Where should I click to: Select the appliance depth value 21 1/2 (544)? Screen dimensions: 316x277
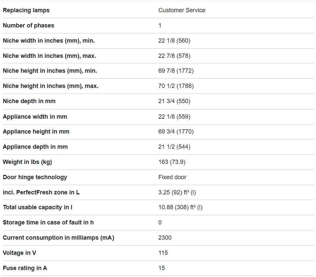(174, 147)
